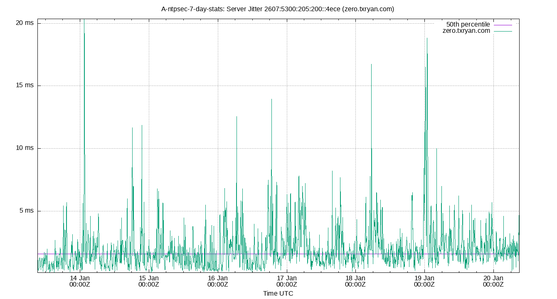The image size is (557, 299).
Task: Click the purple line sample beside 50th percentile
Action: 503,24
